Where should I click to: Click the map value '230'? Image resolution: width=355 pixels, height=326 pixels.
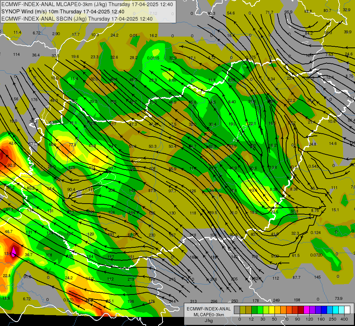point(152,235)
